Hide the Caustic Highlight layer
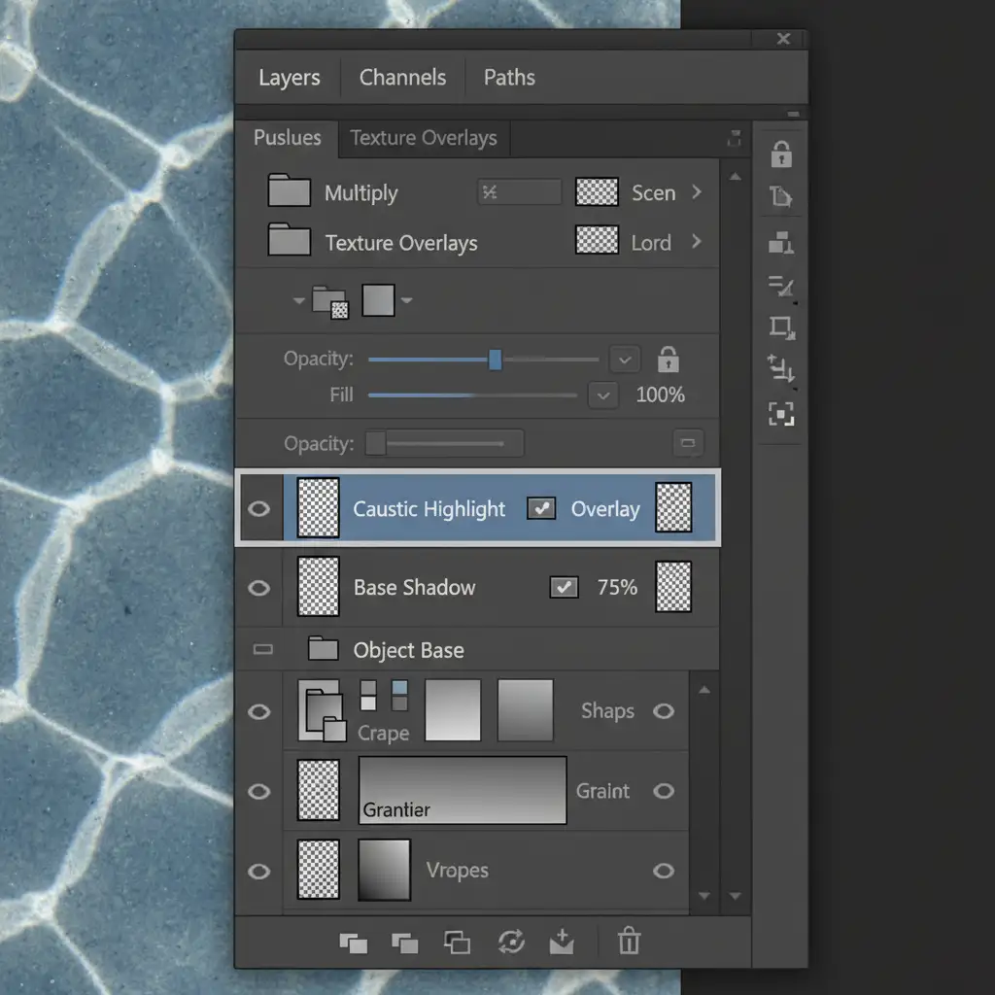The image size is (995, 995). click(x=259, y=508)
